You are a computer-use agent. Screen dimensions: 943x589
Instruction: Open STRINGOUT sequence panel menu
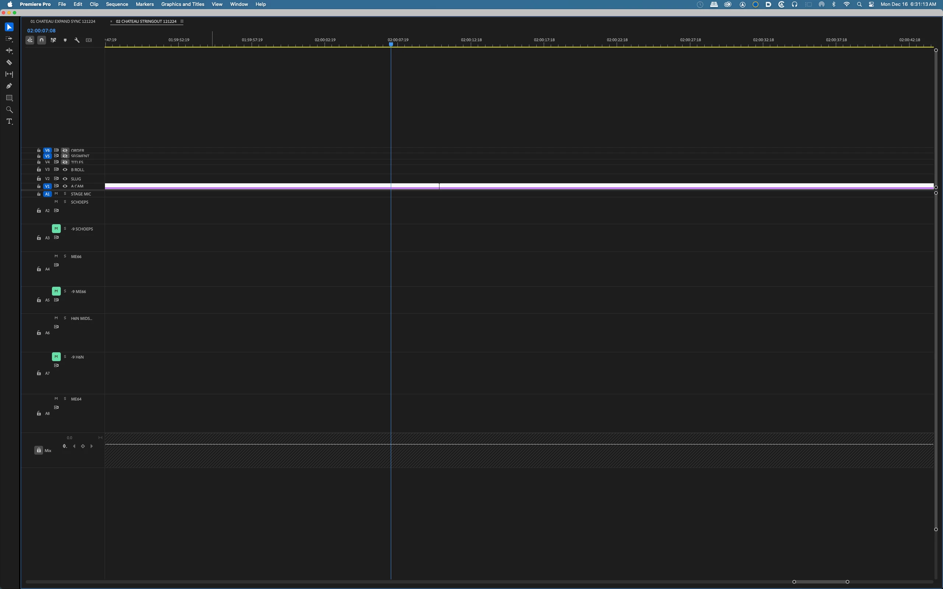click(182, 21)
